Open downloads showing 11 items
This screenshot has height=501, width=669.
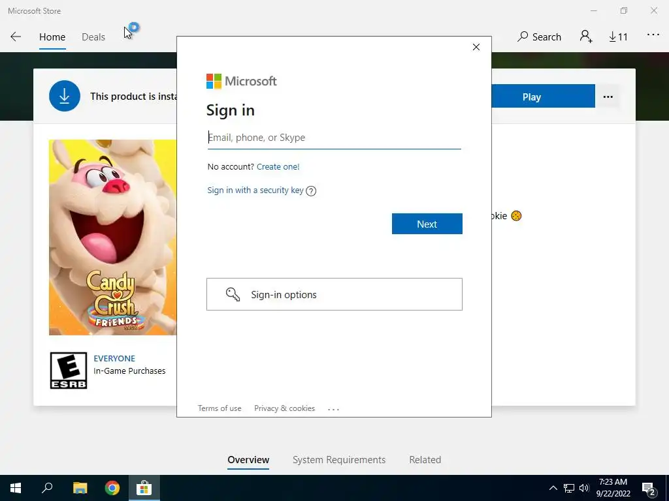618,37
